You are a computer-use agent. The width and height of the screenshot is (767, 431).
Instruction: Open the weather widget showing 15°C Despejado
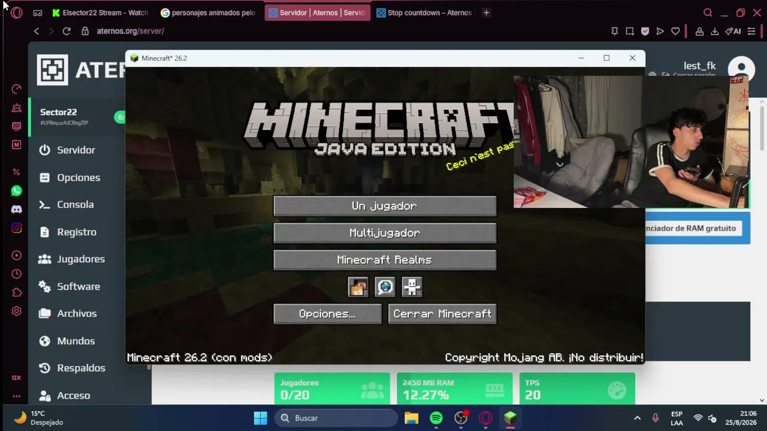(x=38, y=418)
